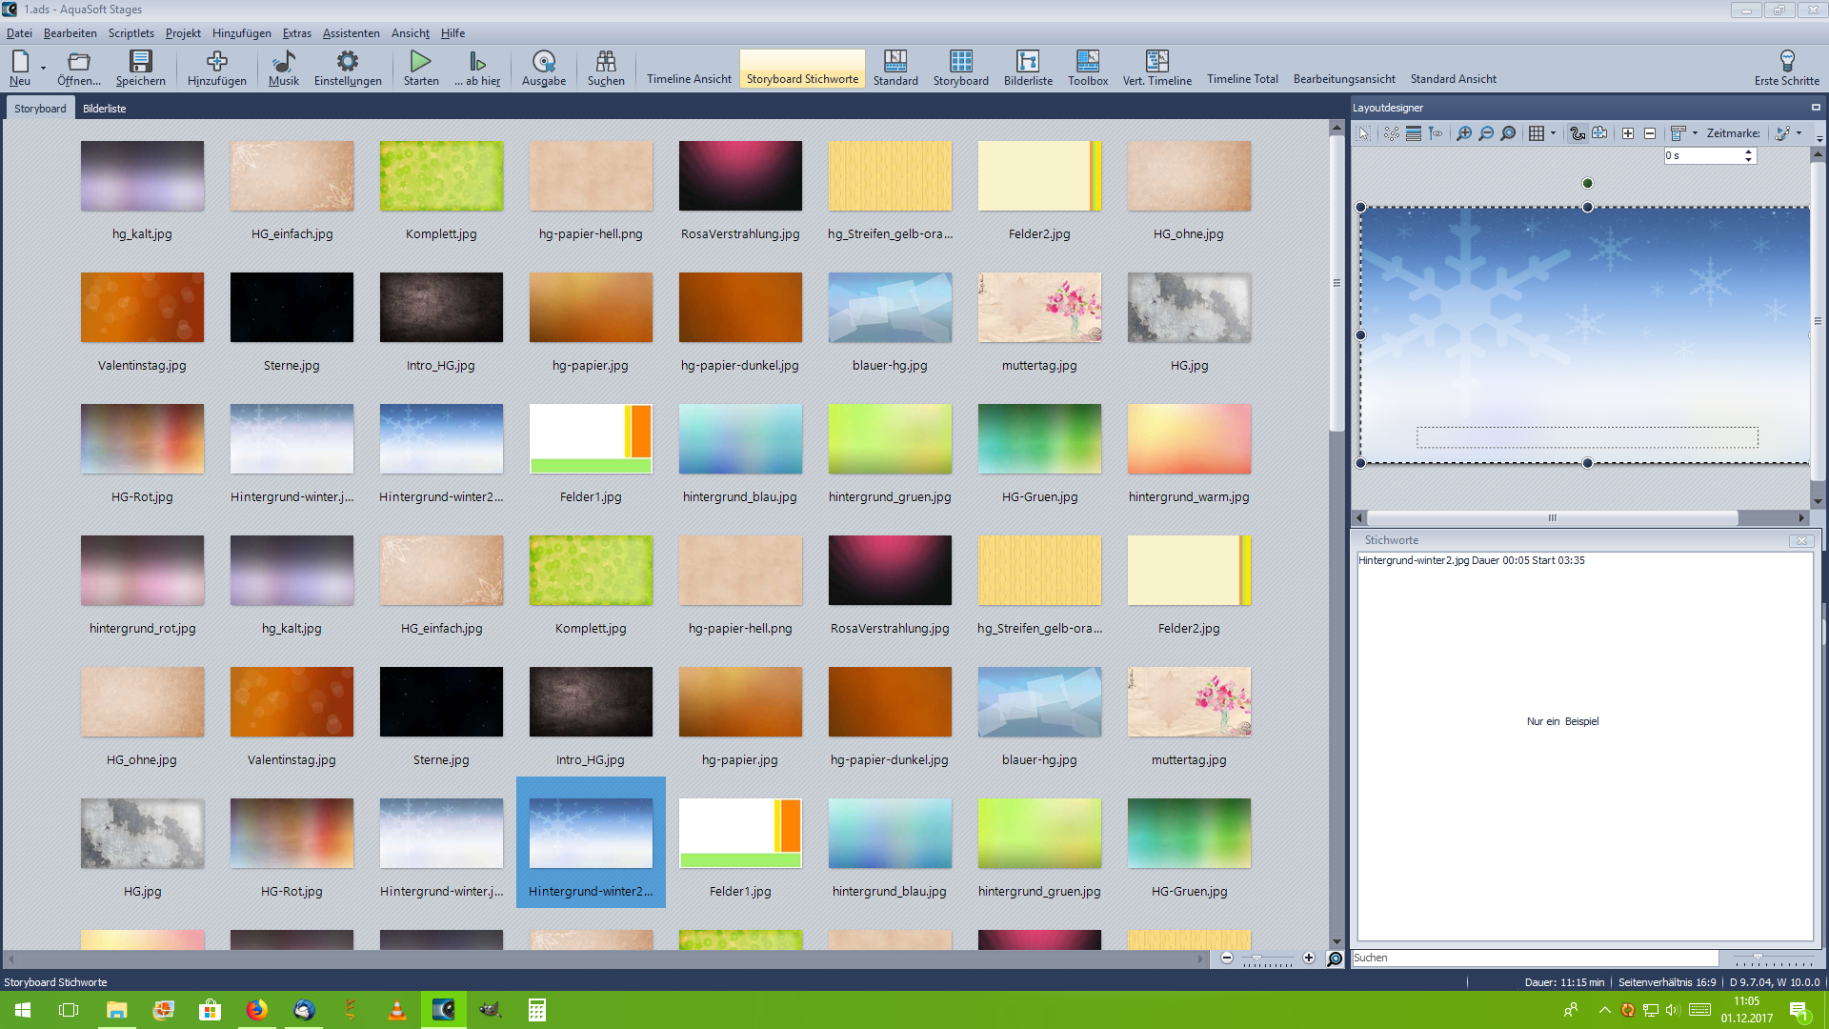Screen dimensions: 1829x1029
Task: Open the Toolbox view icon
Action: [x=1087, y=62]
